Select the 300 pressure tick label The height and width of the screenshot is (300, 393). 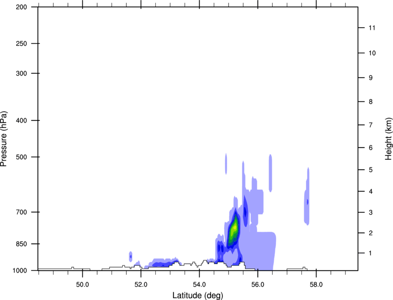21,73
